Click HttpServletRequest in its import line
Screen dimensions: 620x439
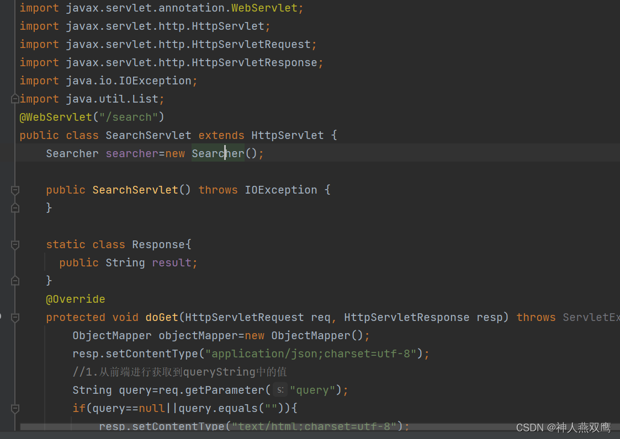251,44
